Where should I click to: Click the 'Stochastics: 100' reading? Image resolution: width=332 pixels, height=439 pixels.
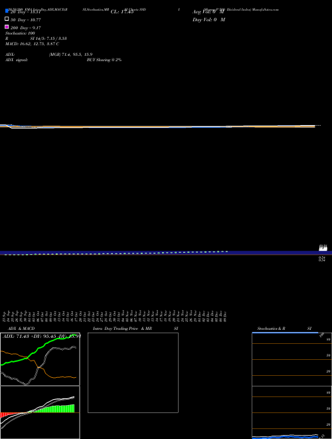pyautogui.click(x=20, y=33)
